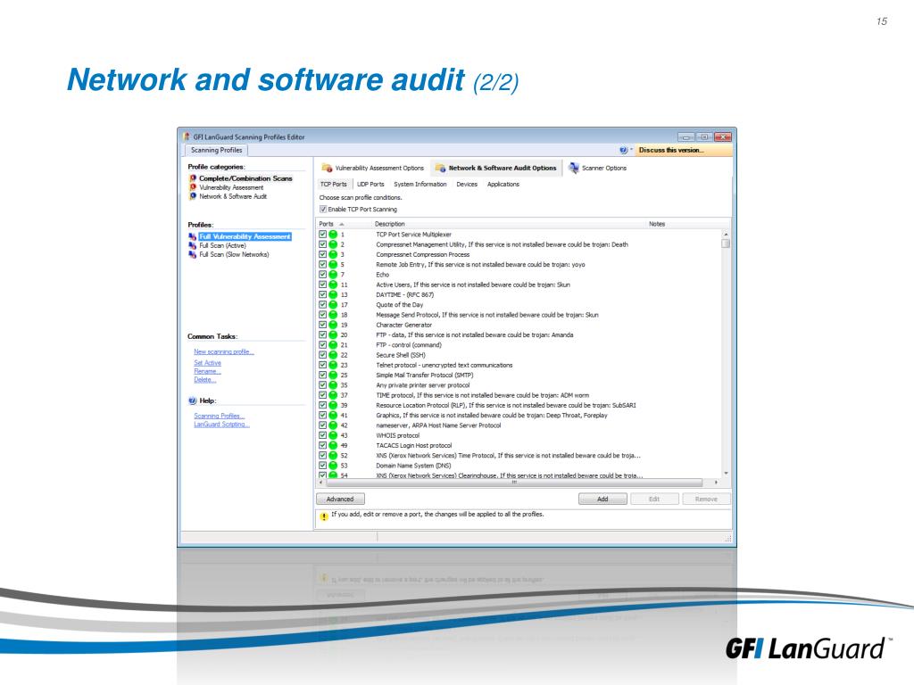Click the Full Scan (Slow Networks) profile icon
The image size is (914, 685).
pos(193,254)
